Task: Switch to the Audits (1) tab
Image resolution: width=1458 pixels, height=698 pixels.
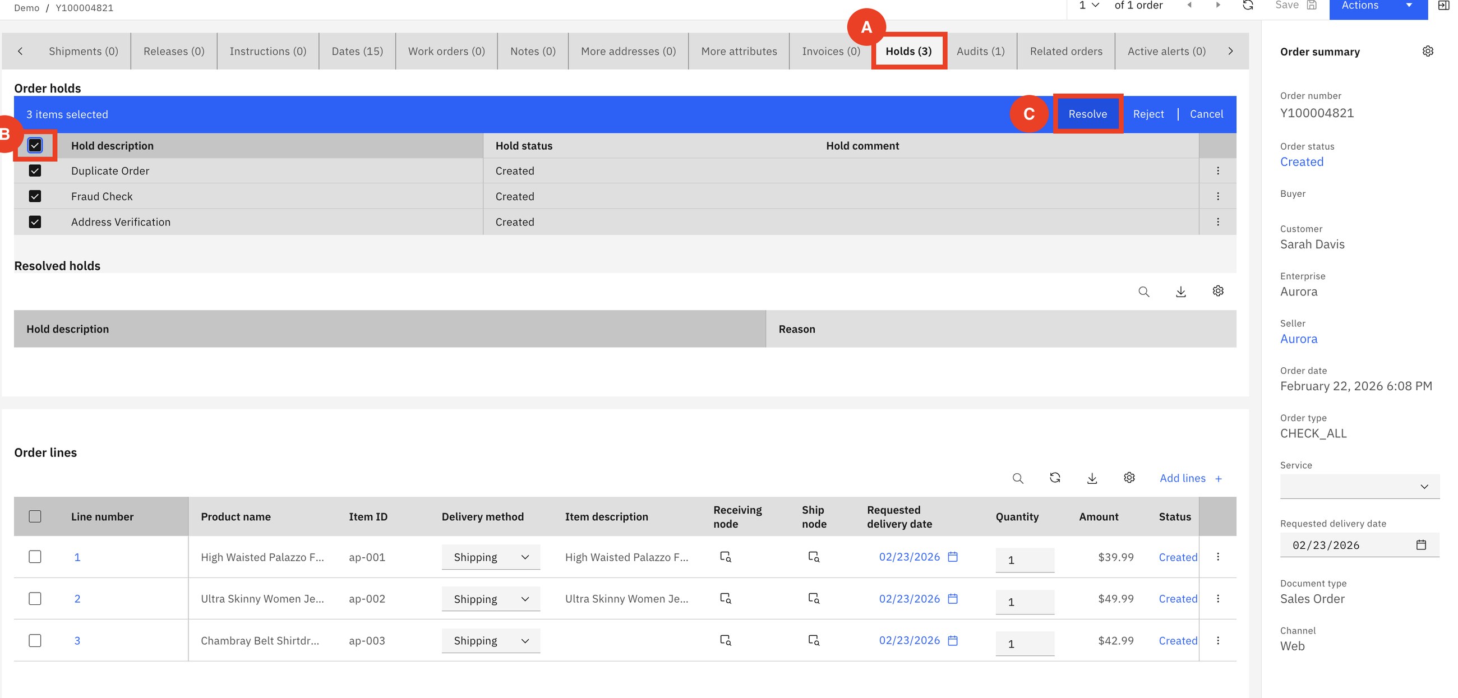Action: [981, 52]
